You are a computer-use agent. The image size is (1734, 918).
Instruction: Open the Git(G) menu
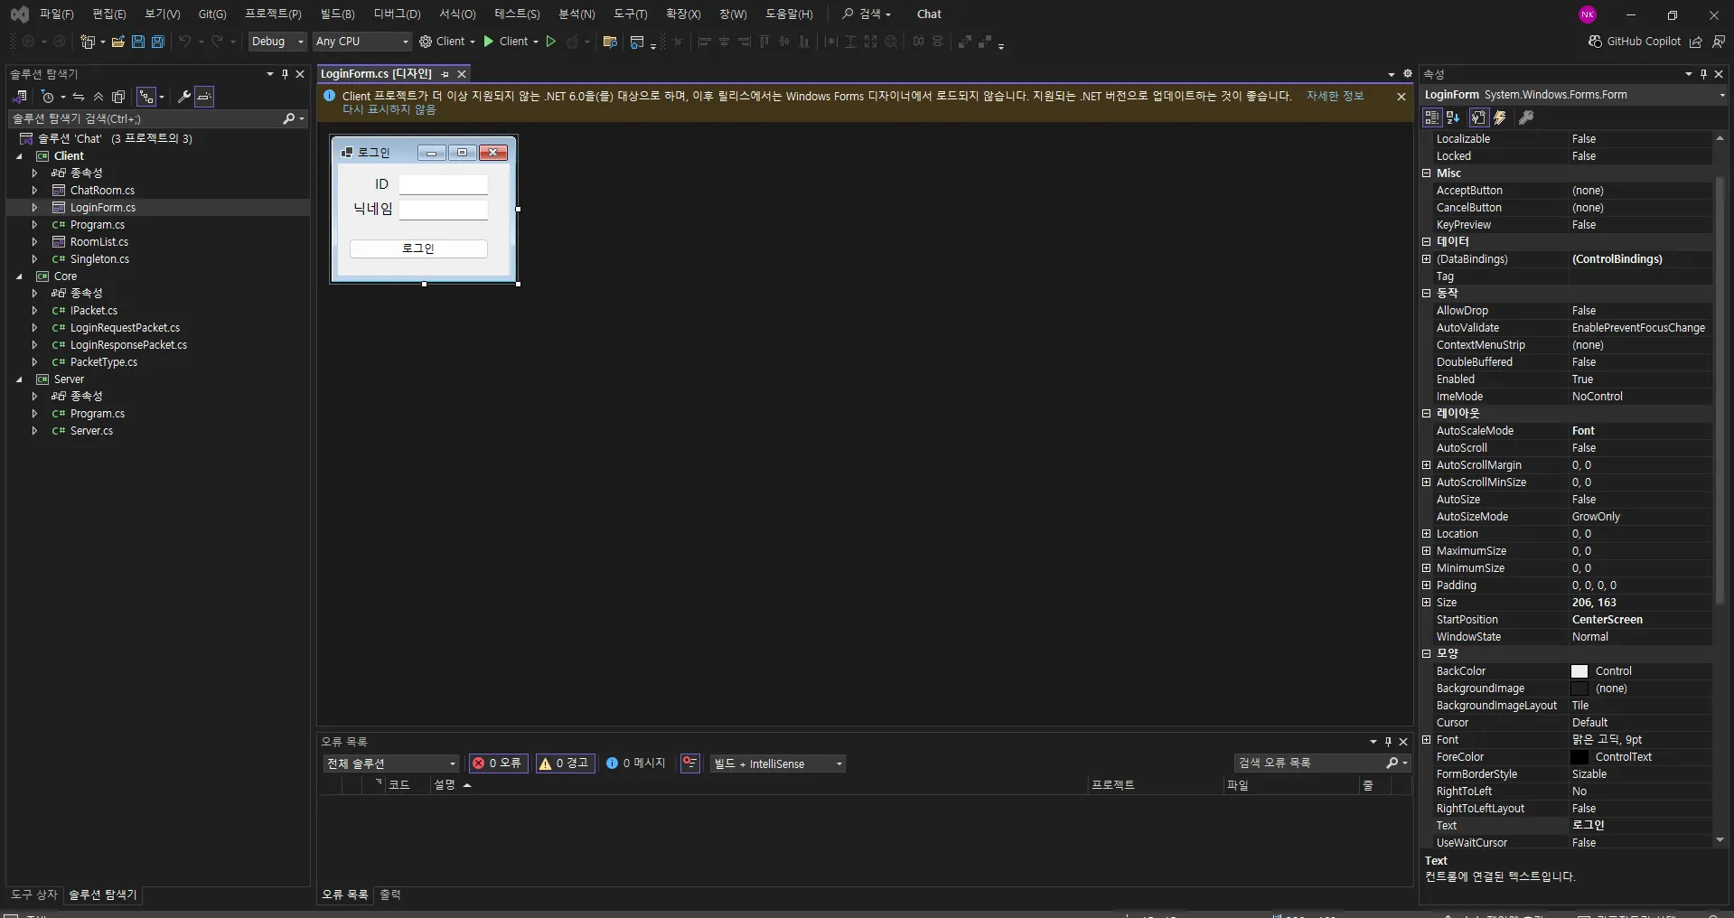[x=212, y=14]
